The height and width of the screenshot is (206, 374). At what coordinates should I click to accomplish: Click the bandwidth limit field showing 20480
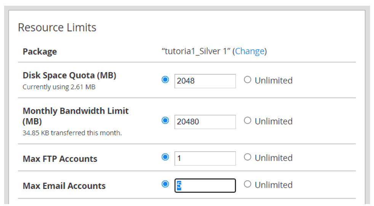[x=205, y=122]
